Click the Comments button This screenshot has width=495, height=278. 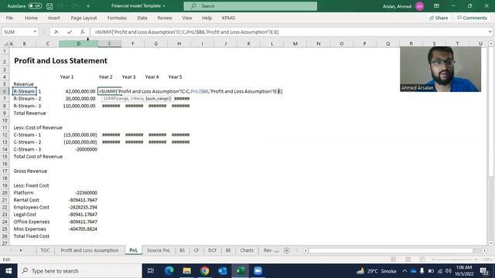coord(472,18)
